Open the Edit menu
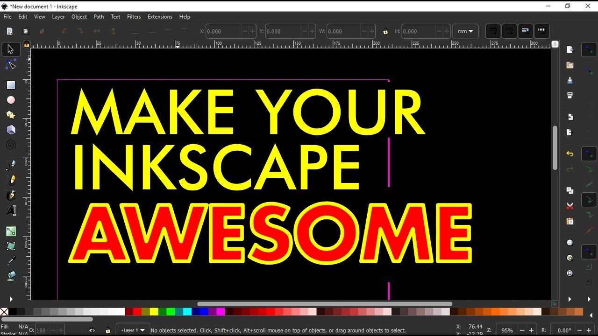Viewport: 598px width, 336px height. point(23,17)
